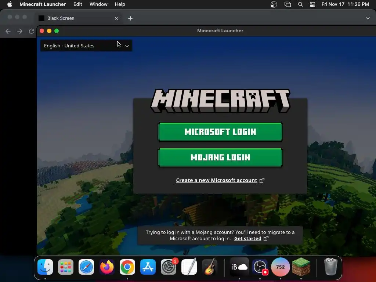Open the Minecraft Launcher app menu
This screenshot has height=282, width=376.
coord(43,4)
